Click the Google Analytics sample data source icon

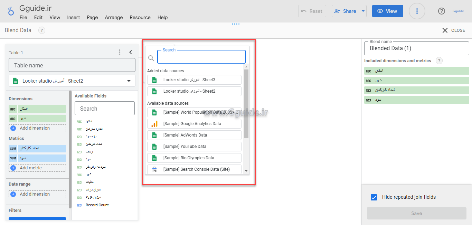click(154, 124)
